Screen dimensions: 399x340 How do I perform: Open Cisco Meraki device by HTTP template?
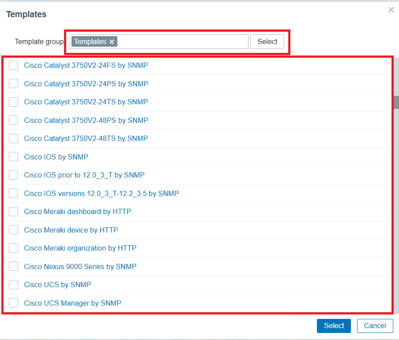click(x=71, y=230)
